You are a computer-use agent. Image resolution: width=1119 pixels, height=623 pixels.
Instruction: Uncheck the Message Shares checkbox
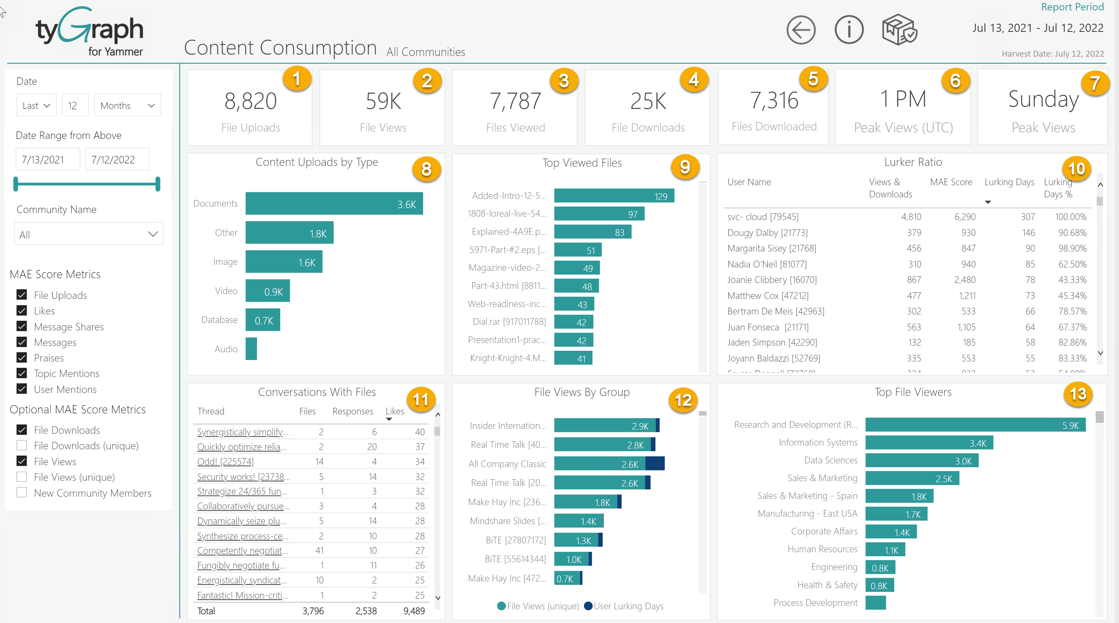coord(21,326)
